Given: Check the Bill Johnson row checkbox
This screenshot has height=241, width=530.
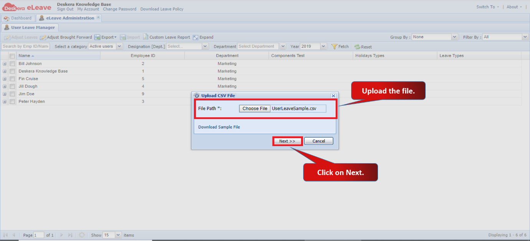Looking at the screenshot, I should tap(12, 64).
